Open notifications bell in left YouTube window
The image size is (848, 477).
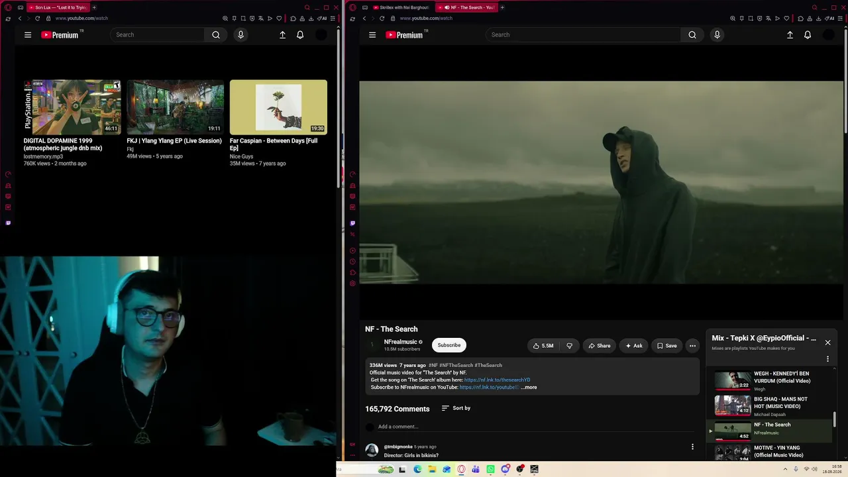(300, 34)
